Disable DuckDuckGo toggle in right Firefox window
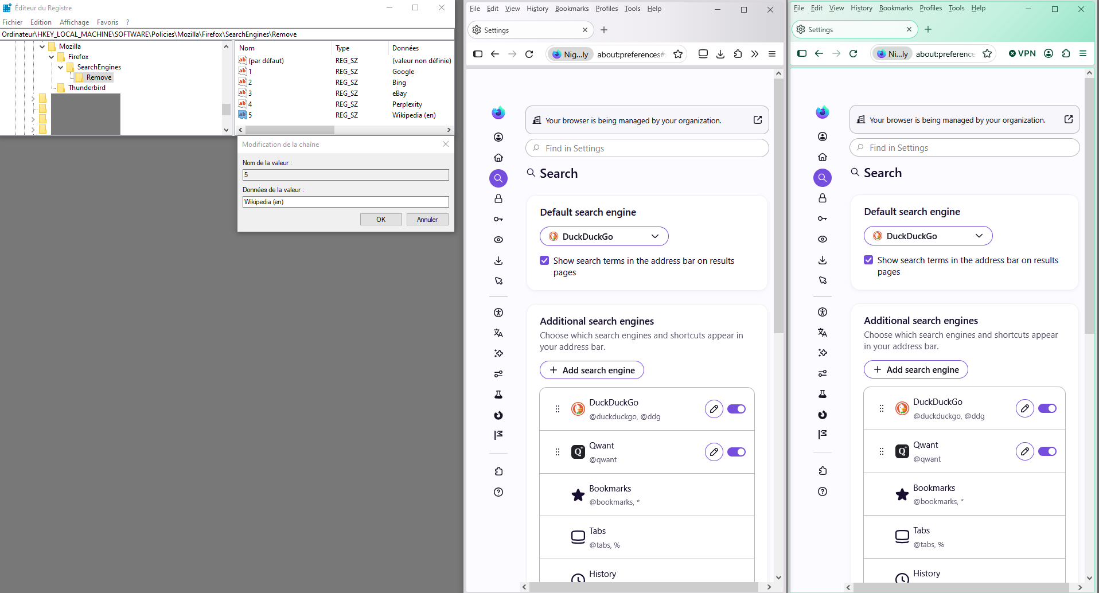Viewport: 1099px width, 593px height. pyautogui.click(x=1047, y=408)
